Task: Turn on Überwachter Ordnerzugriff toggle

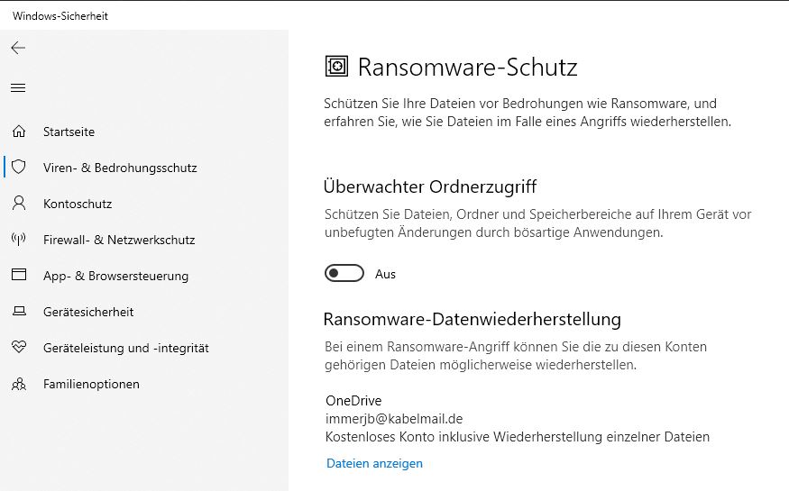Action: (344, 273)
